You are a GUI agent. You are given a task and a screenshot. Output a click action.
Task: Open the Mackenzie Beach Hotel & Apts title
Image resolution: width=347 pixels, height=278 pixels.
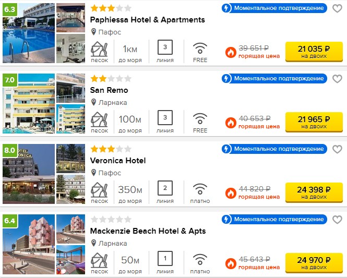[148, 231]
